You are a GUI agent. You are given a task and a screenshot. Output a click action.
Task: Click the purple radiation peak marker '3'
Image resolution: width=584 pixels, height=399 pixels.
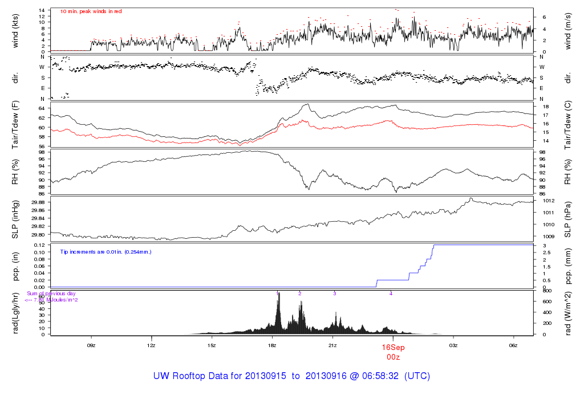click(334, 294)
